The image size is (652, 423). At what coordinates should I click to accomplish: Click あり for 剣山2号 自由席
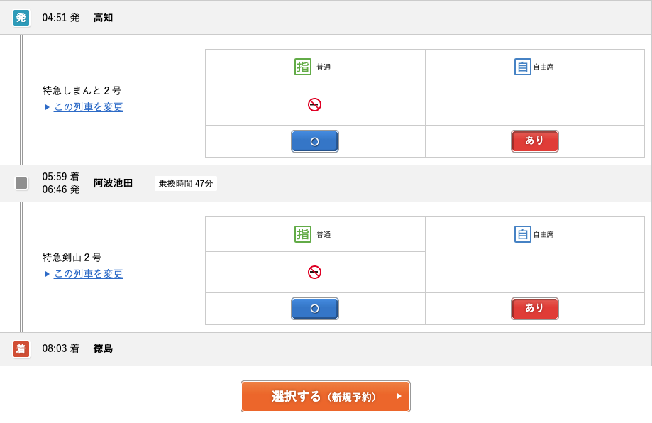(x=534, y=309)
